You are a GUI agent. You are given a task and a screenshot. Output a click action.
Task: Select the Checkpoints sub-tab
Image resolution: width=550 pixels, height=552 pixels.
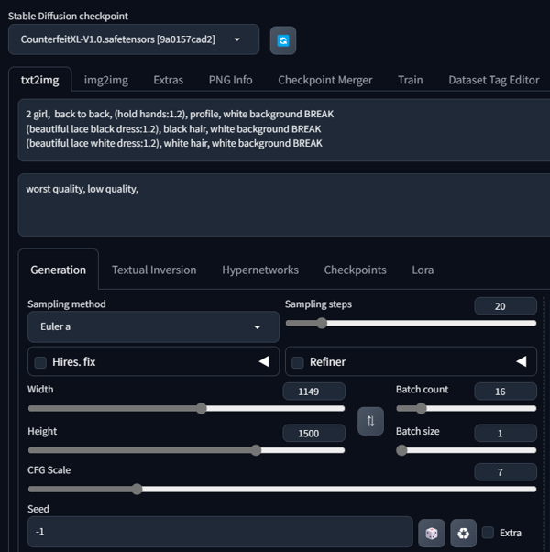(x=355, y=270)
